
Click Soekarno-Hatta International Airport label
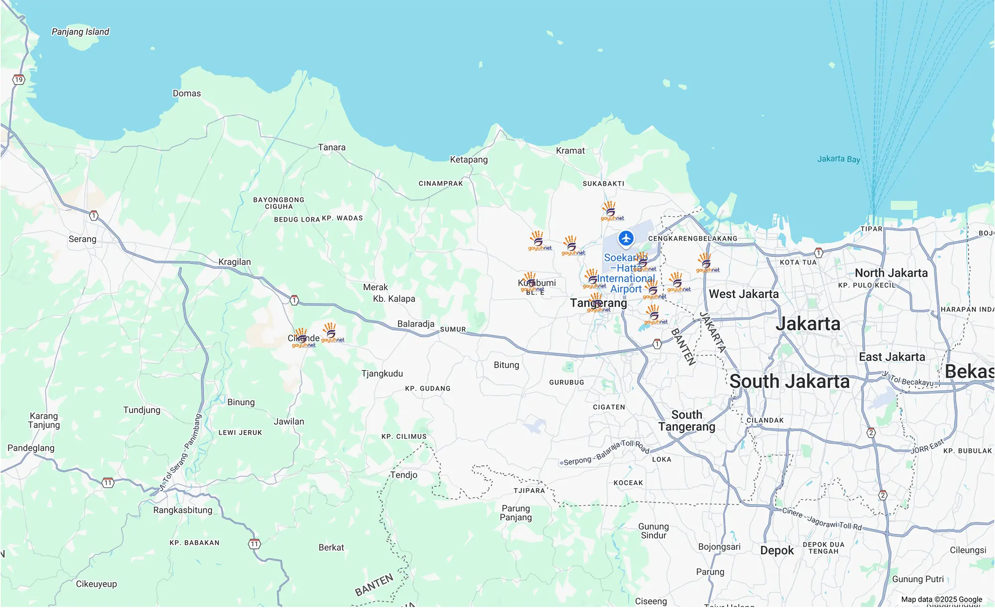tap(626, 273)
